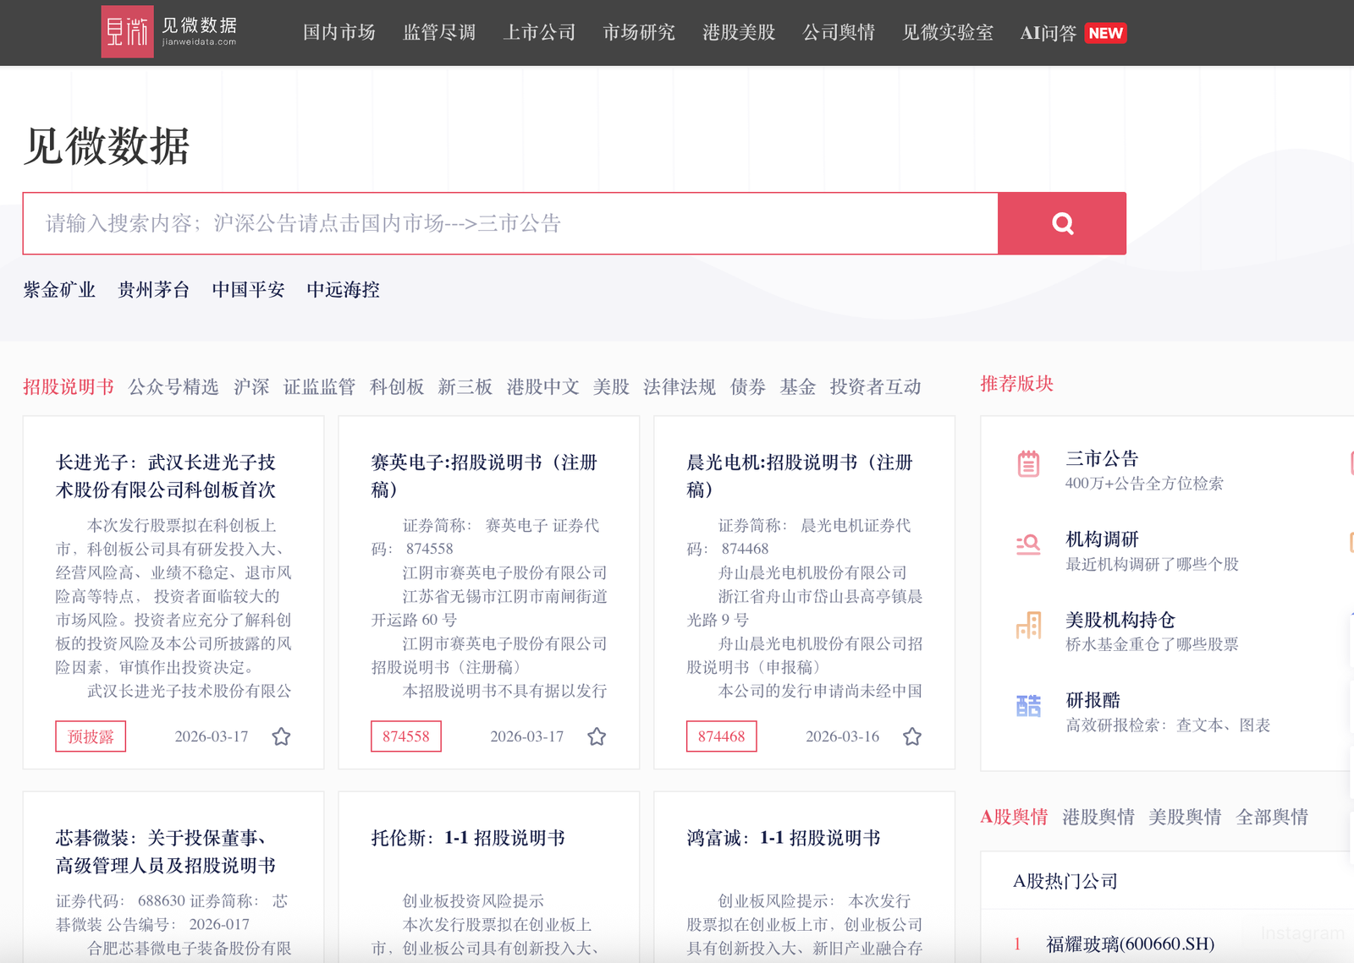Viewport: 1354px width, 963px height.
Task: Click the 2026-03-16 date on 晨光电机 card
Action: click(843, 736)
